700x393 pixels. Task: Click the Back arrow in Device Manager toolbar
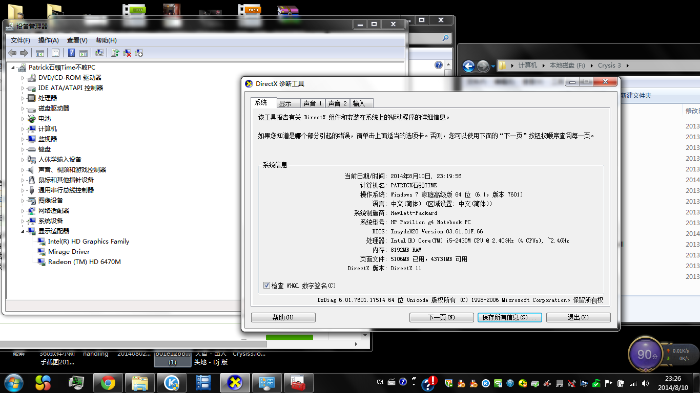click(12, 53)
